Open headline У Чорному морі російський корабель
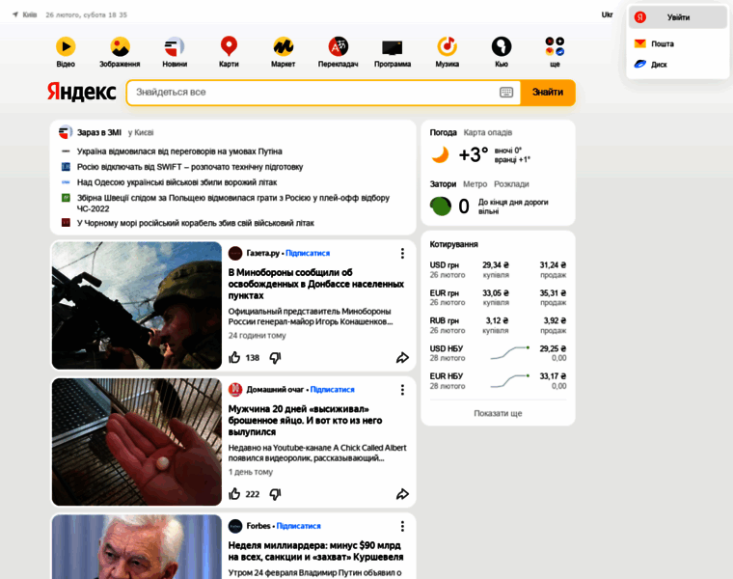The image size is (733, 579). [x=196, y=223]
